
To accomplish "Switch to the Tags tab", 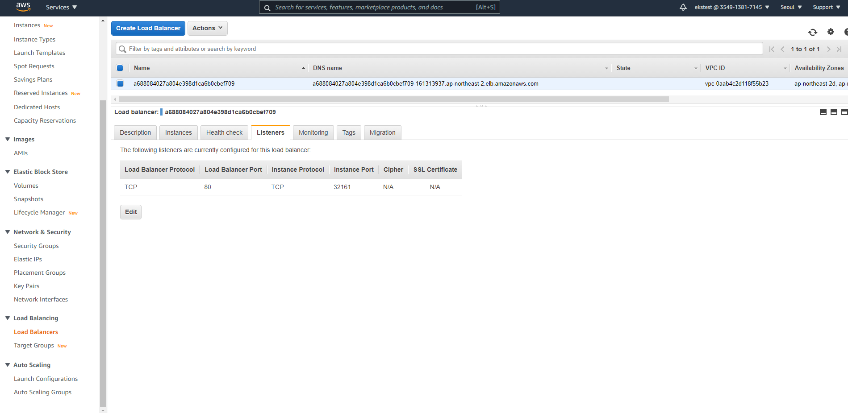I will tap(349, 132).
